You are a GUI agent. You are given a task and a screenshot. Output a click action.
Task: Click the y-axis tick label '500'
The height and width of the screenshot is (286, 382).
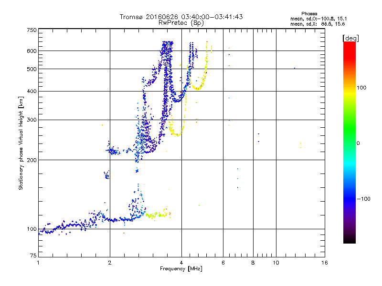coord(32,69)
